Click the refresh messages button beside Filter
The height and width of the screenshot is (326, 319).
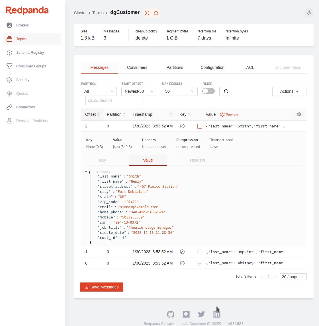[226, 91]
